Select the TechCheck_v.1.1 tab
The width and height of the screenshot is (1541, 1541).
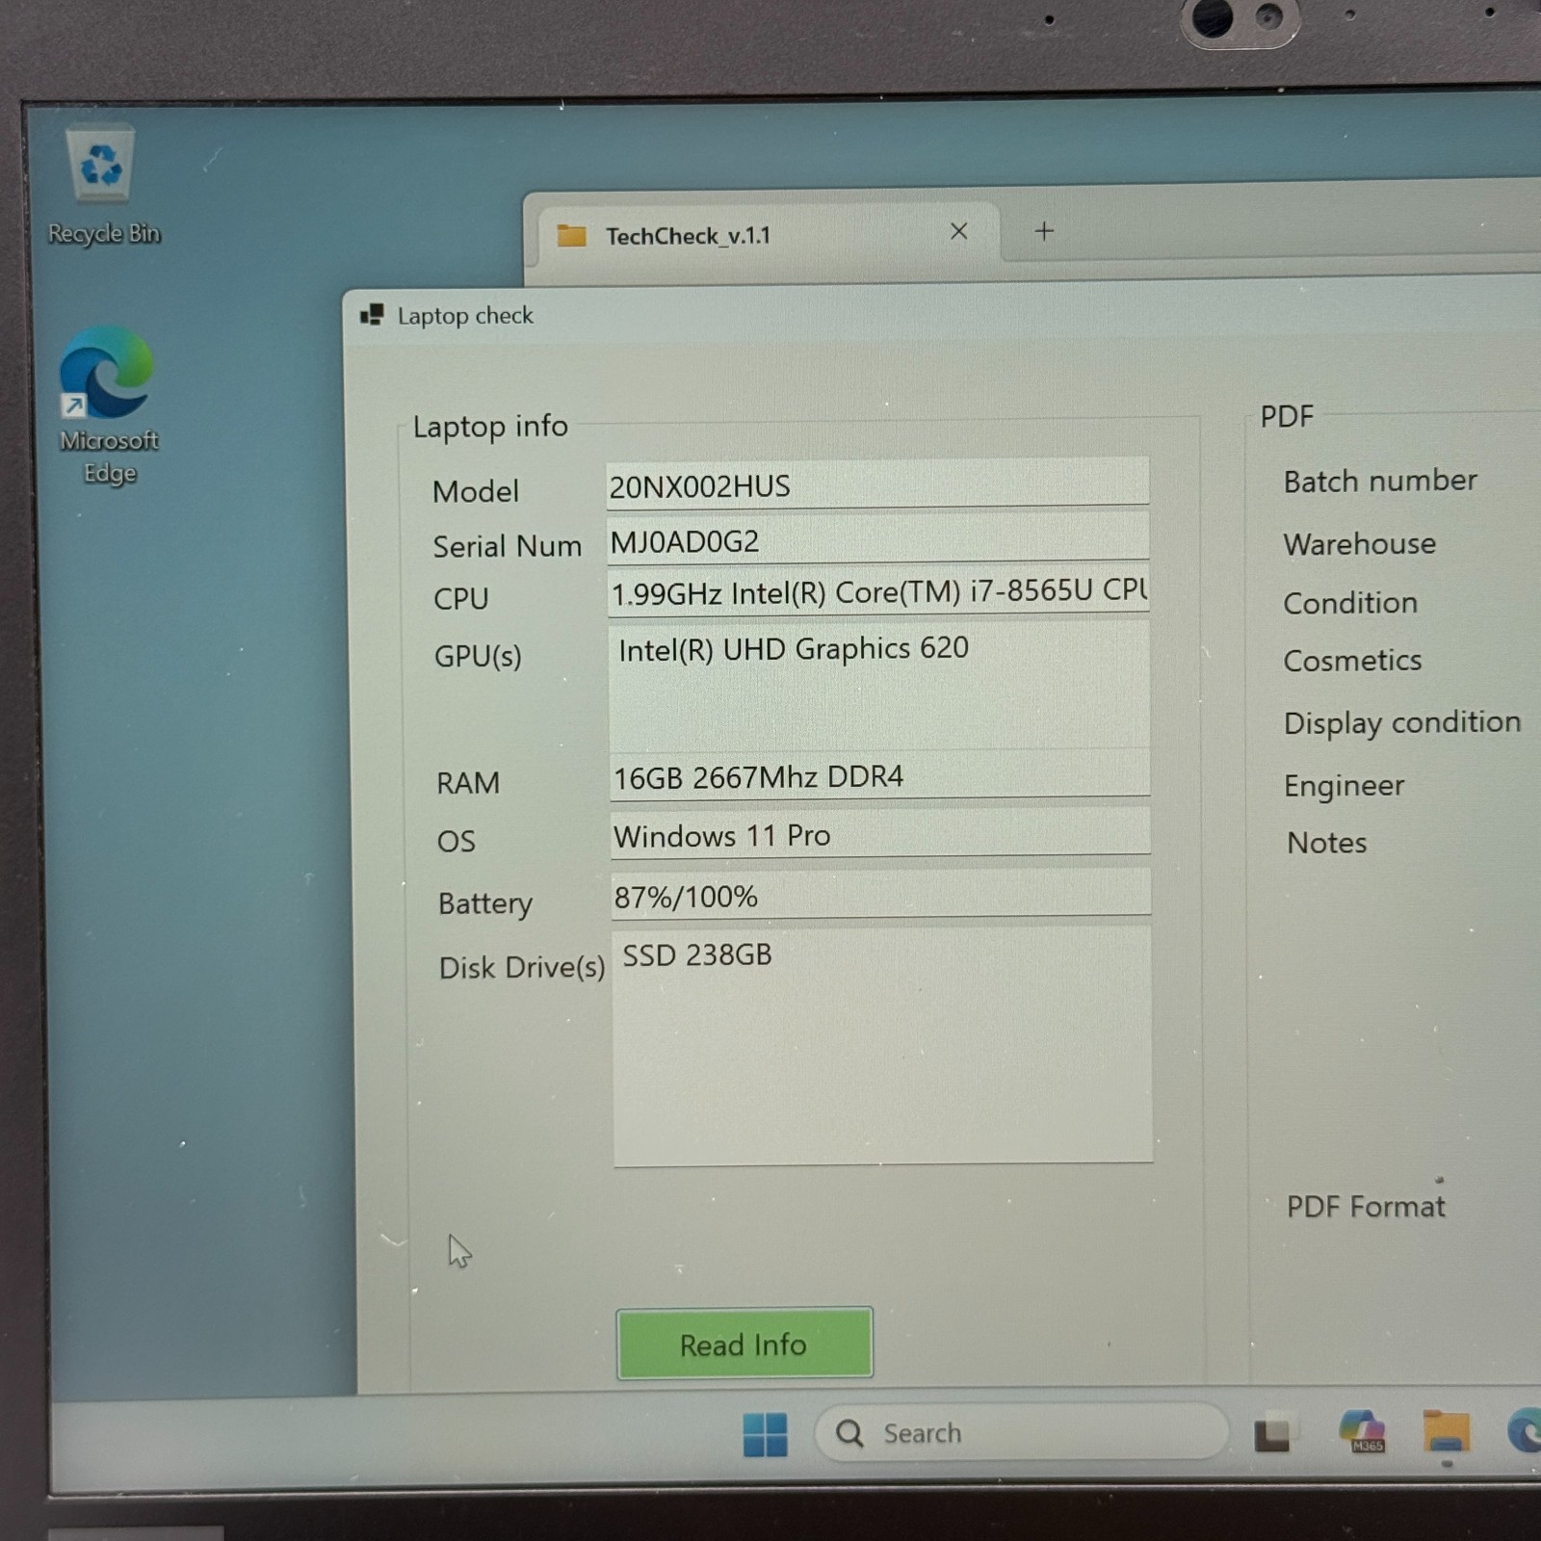(x=767, y=234)
